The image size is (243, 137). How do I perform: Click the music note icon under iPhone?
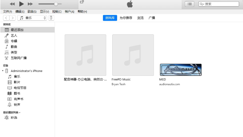[10, 76]
